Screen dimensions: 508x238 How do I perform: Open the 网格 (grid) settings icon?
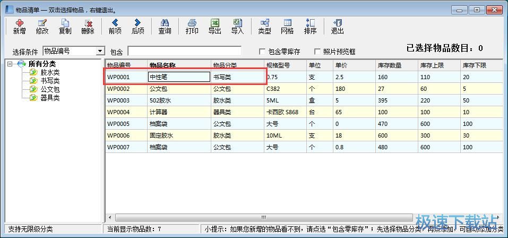coord(287,27)
